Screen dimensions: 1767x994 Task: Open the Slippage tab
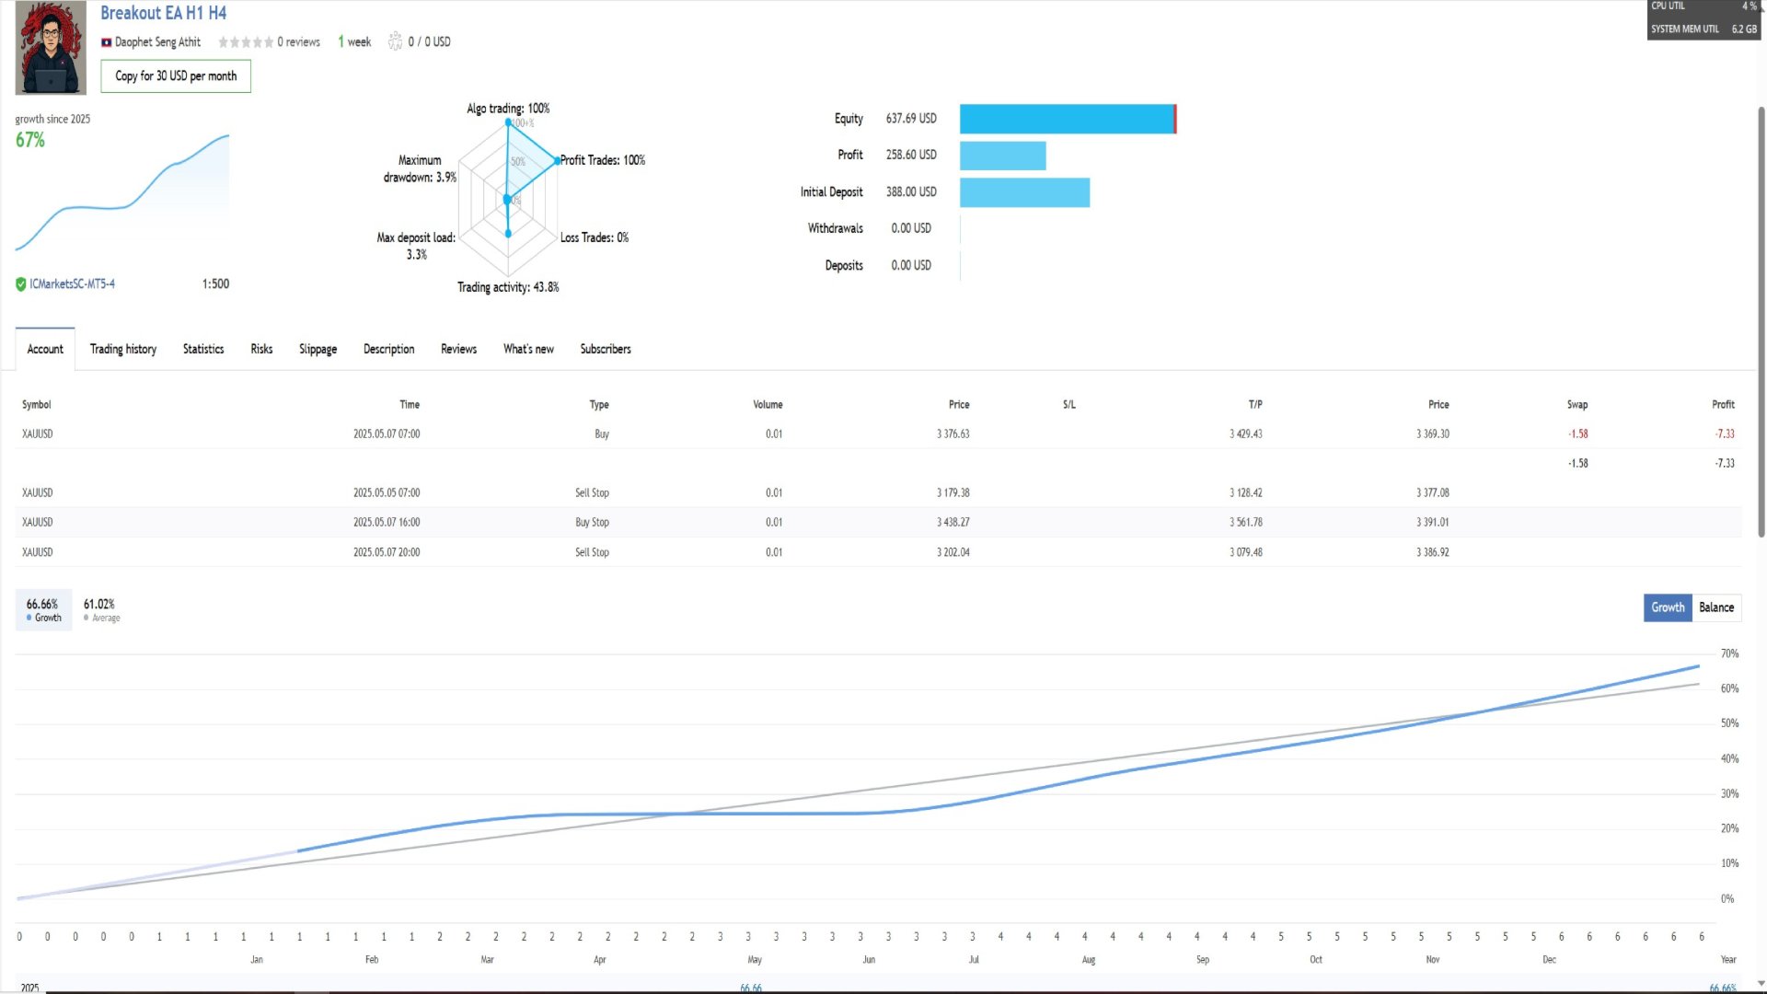318,349
